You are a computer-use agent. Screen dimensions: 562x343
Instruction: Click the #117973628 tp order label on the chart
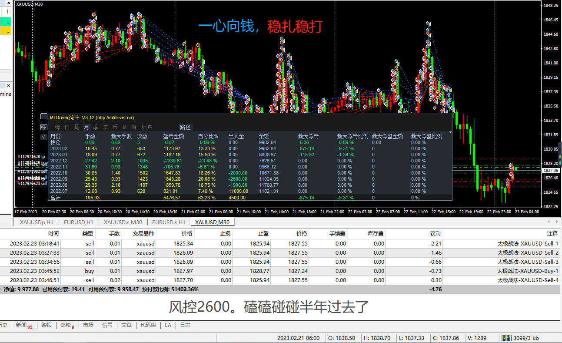30,157
